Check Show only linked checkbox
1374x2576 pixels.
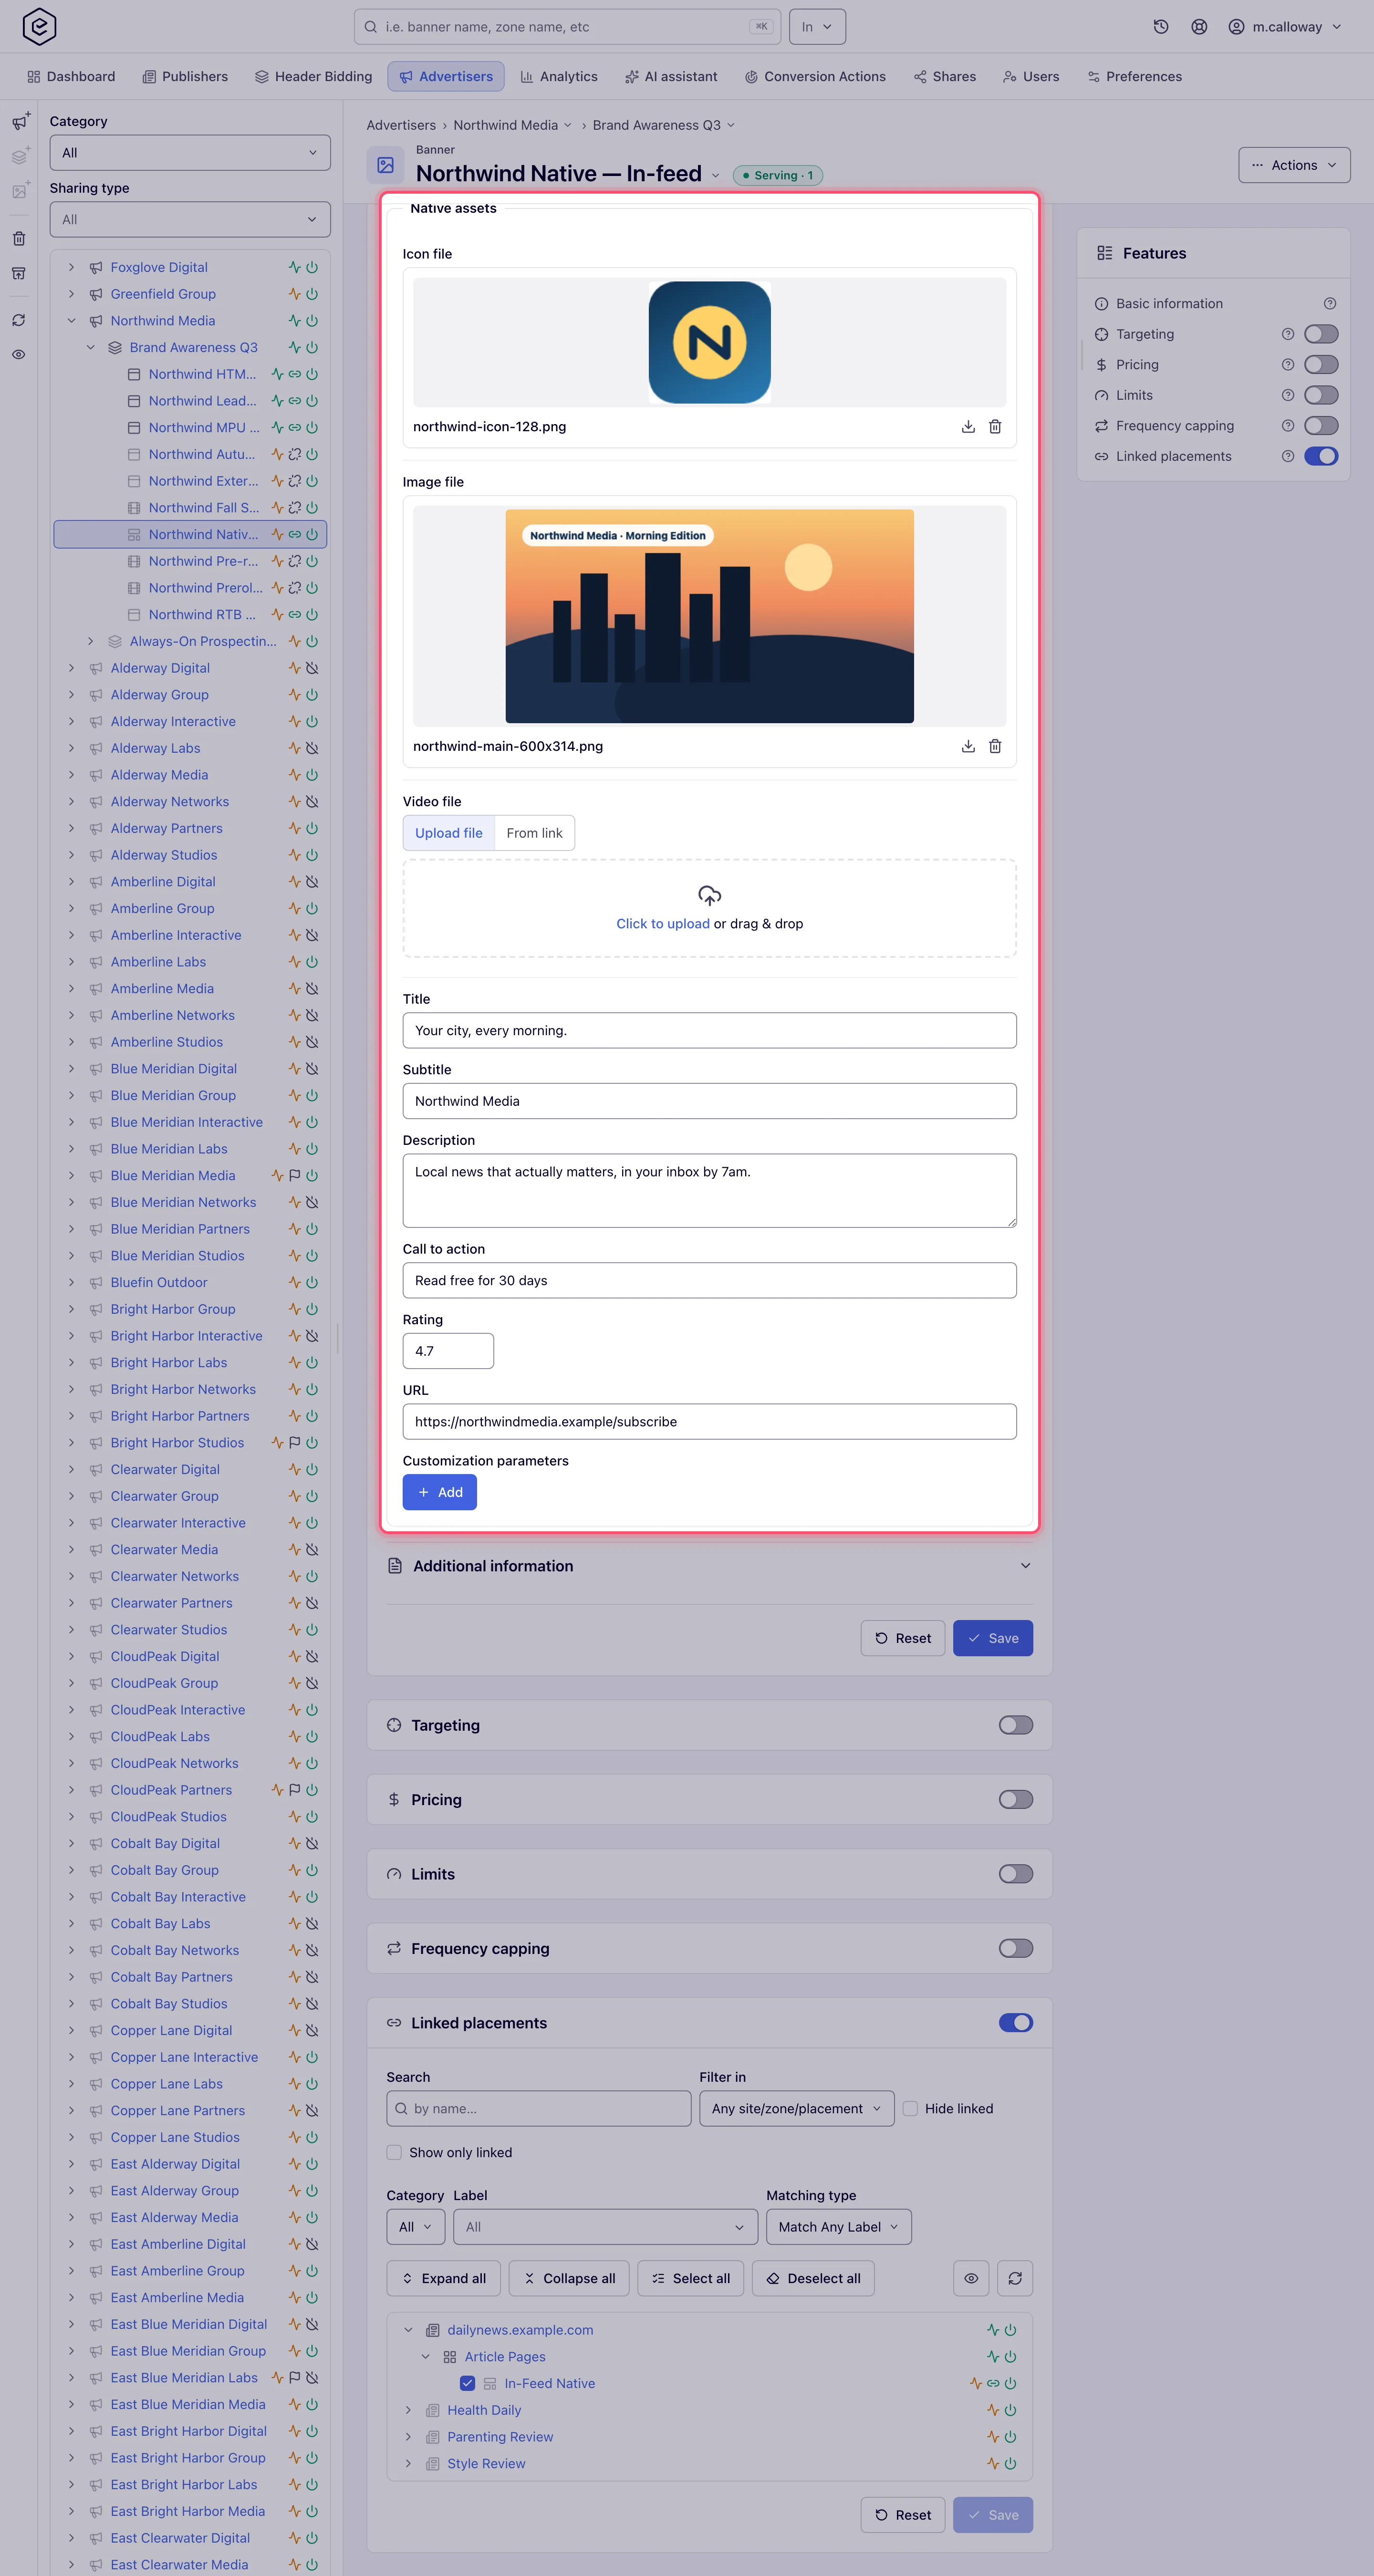[x=394, y=2152]
